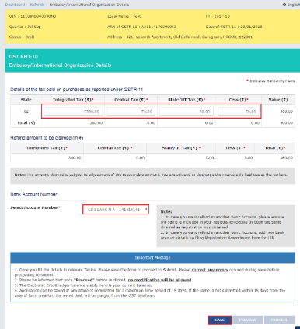Screen dimensions: 300x329
Task: Click the FY - 2017-18 text
Action: tap(218, 16)
